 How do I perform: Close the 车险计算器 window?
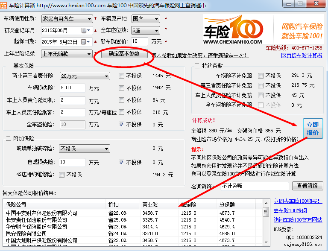click(x=316, y=3)
